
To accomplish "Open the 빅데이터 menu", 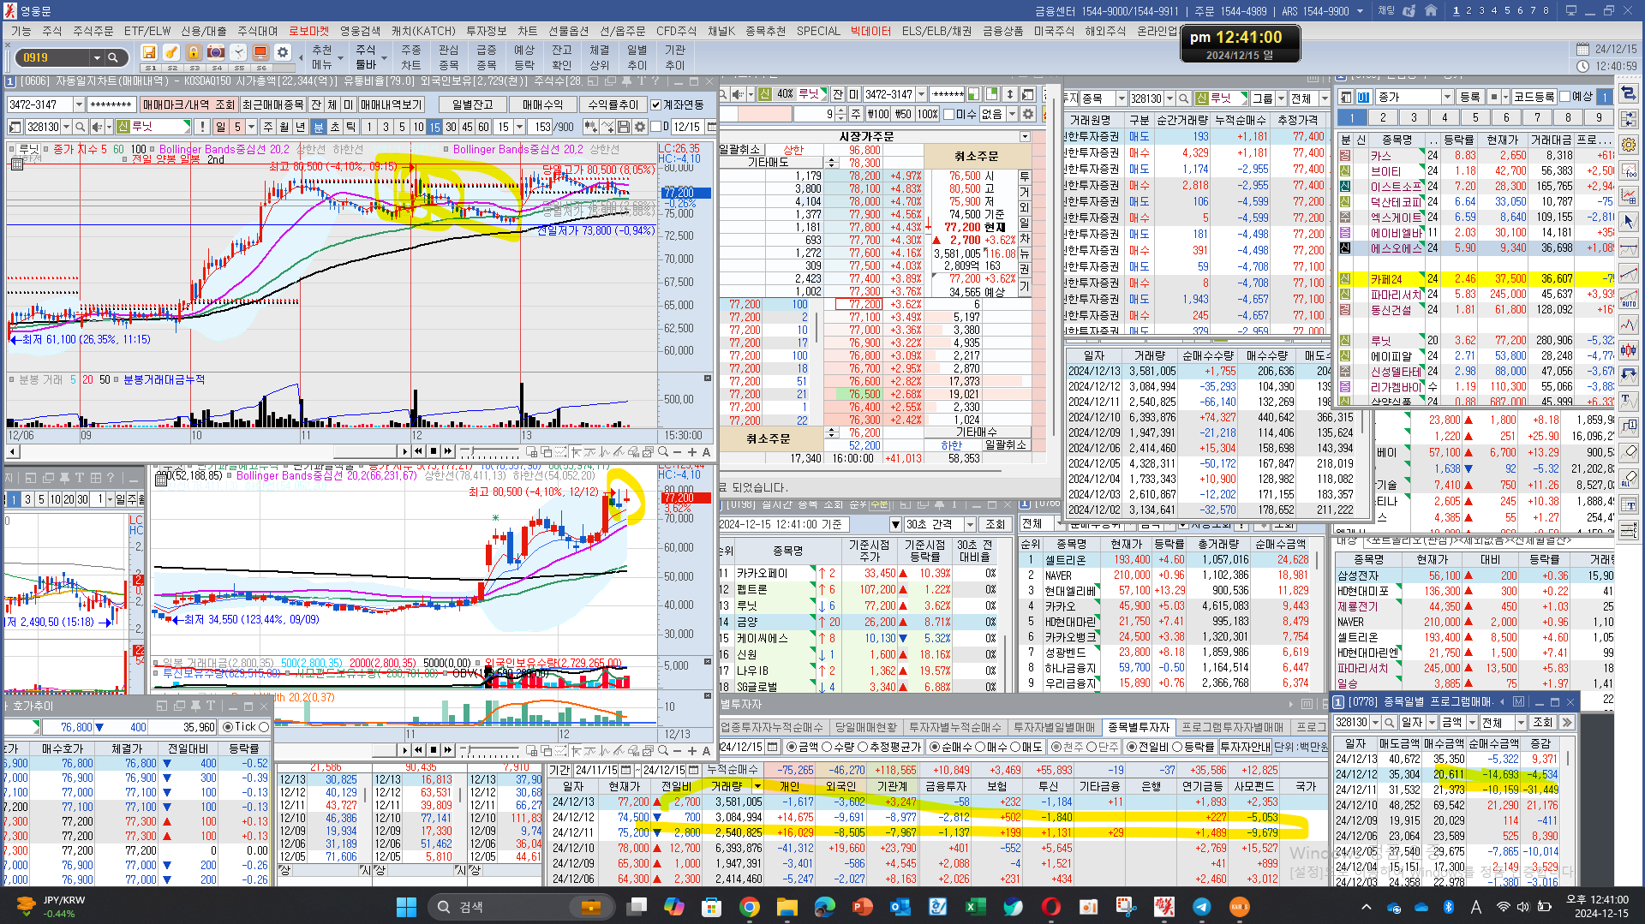I will [870, 31].
